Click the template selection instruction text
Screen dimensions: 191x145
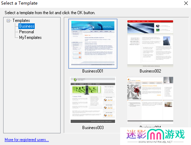point(50,13)
